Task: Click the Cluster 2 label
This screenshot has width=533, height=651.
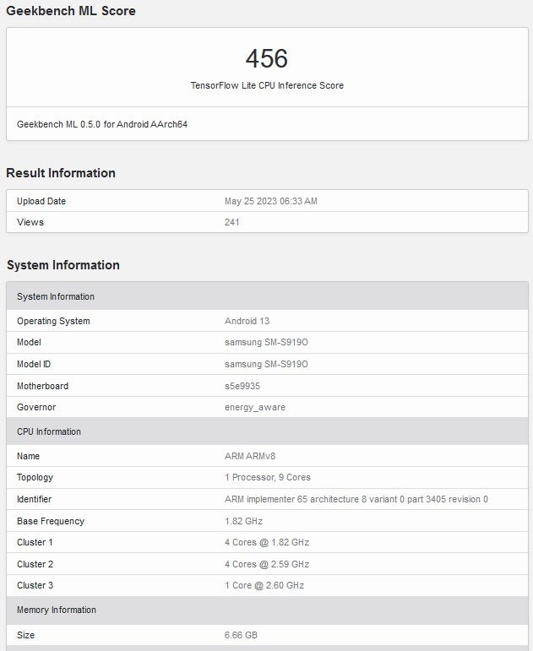Action: 35,564
